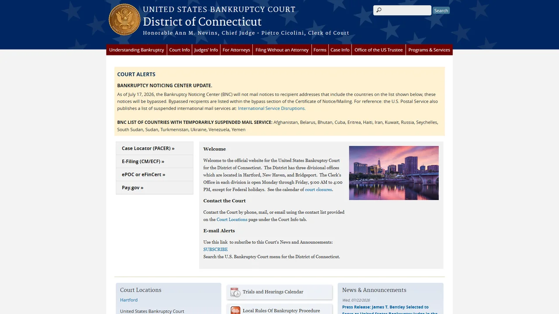Click the Hartford skyline photo
The width and height of the screenshot is (559, 314).
click(x=394, y=173)
